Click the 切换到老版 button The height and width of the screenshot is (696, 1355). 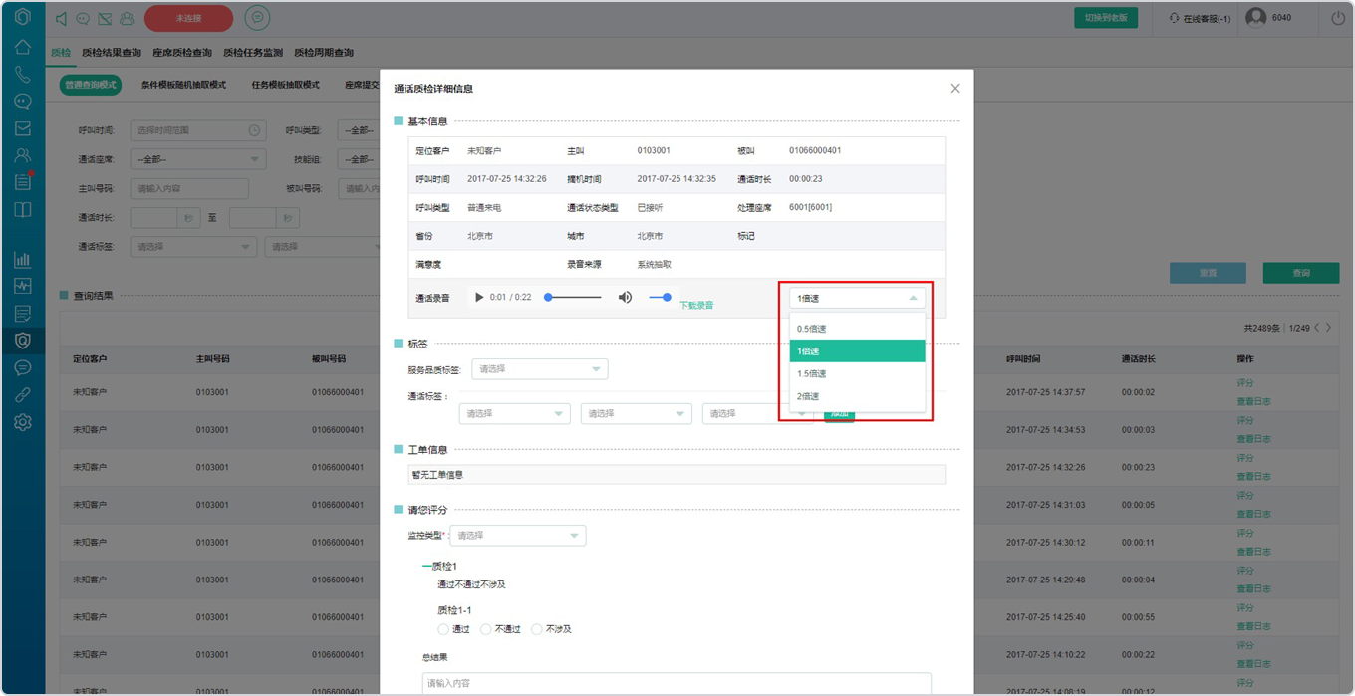pos(1106,18)
